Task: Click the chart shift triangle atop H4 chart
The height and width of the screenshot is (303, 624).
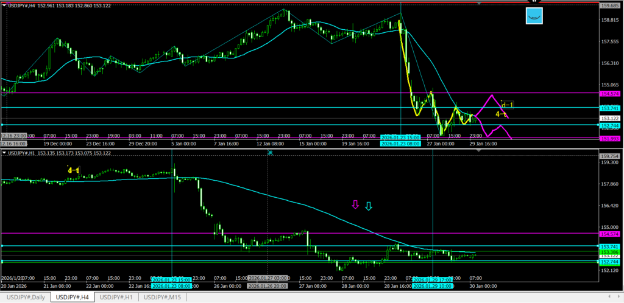Action: [x=480, y=4]
